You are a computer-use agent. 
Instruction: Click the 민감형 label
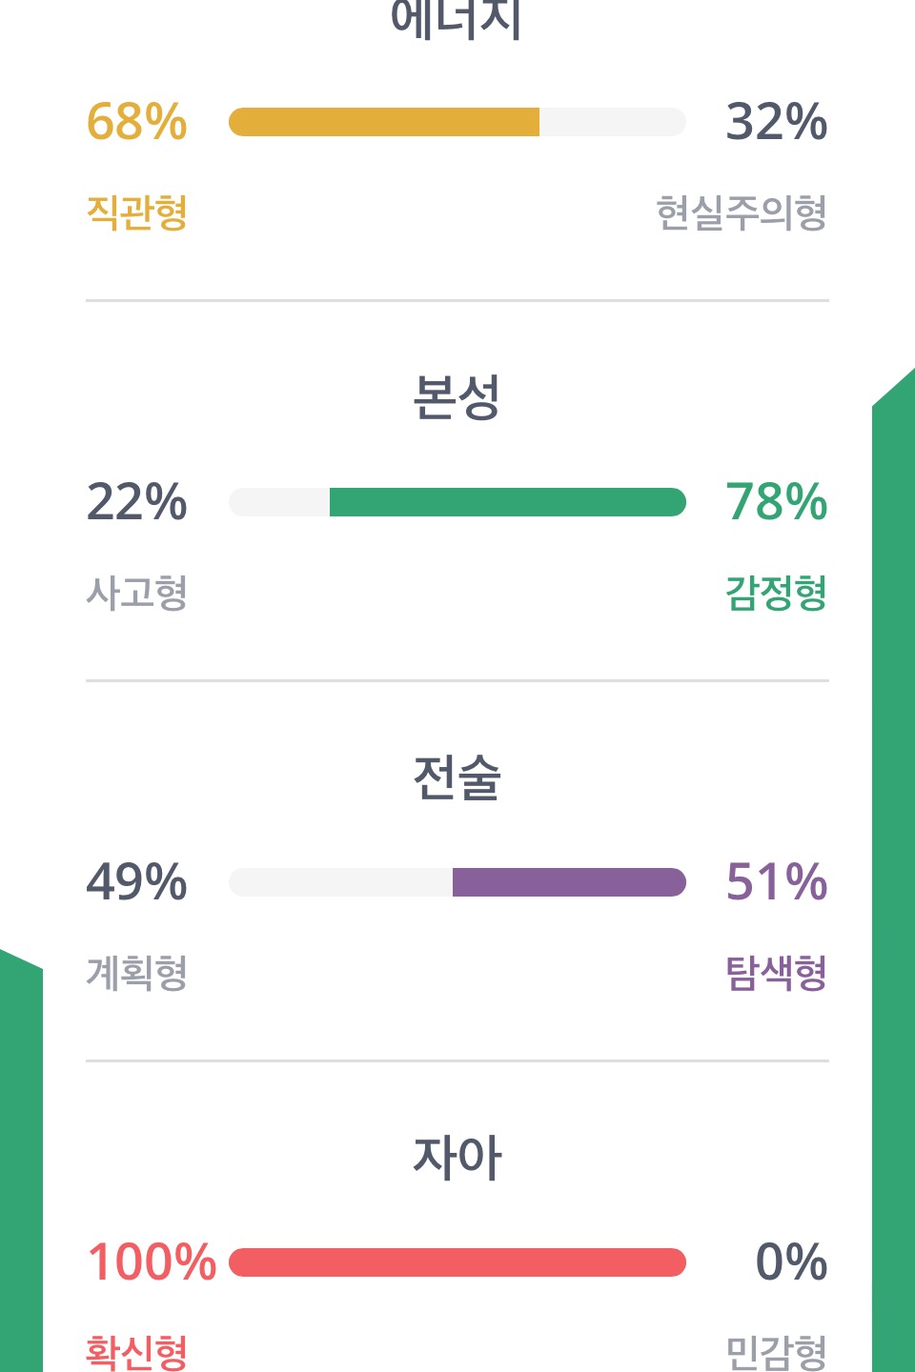[x=776, y=1351]
